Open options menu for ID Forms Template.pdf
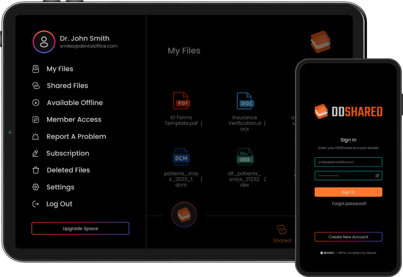 tap(202, 123)
